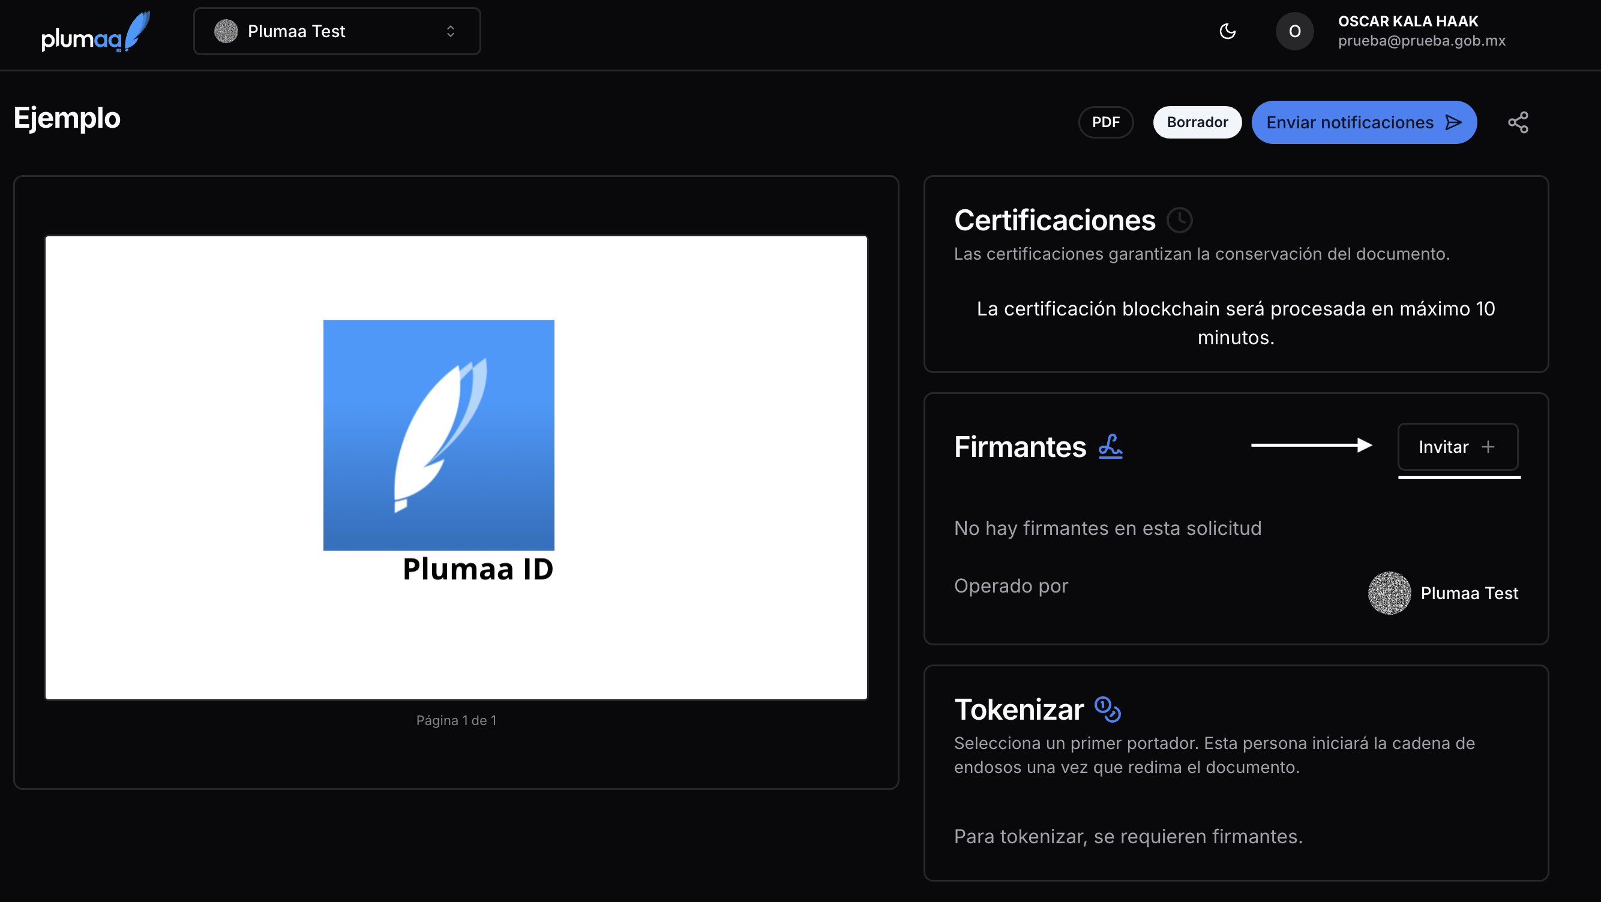Expand organization selector chevron arrows

[x=451, y=31]
